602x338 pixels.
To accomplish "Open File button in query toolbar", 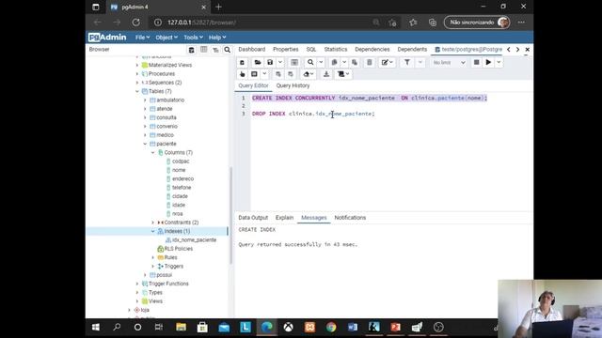I will coord(257,63).
